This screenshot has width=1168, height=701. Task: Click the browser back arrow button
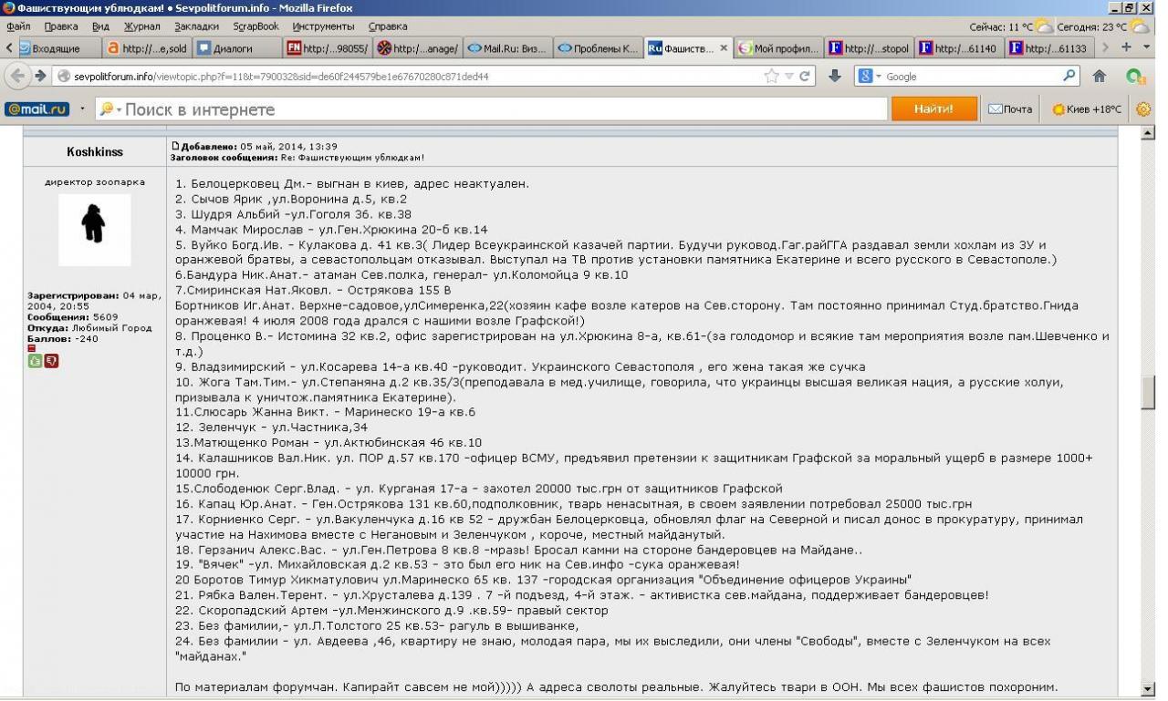(x=18, y=77)
